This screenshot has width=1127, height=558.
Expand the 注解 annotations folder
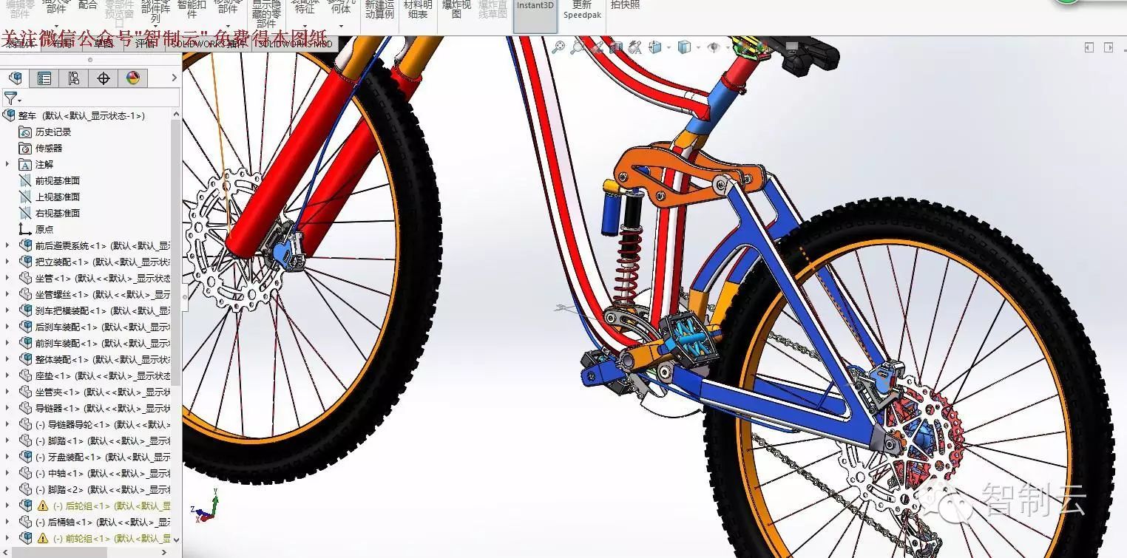point(7,165)
